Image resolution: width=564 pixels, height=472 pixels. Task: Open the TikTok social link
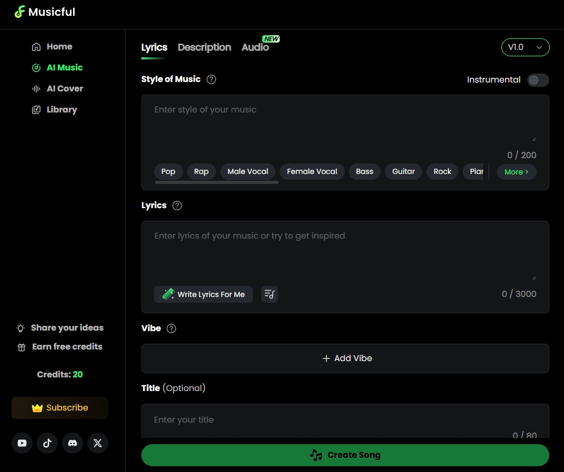tap(47, 443)
